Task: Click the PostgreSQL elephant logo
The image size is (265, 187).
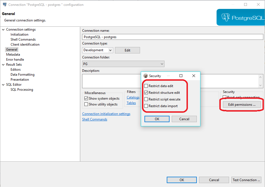Action: coord(225,18)
